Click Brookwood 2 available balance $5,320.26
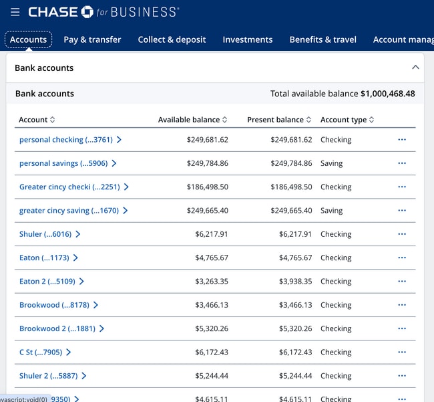The height and width of the screenshot is (402, 434). 212,328
